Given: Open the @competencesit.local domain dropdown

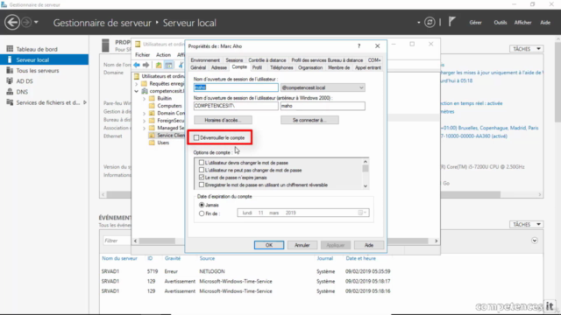Looking at the screenshot, I should point(361,87).
